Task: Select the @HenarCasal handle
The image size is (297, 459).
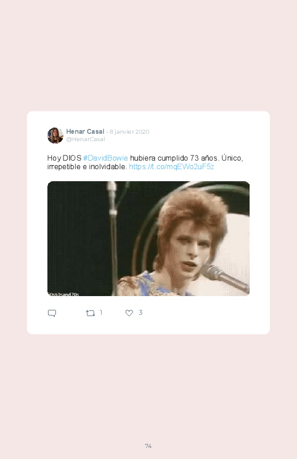Action: click(86, 139)
